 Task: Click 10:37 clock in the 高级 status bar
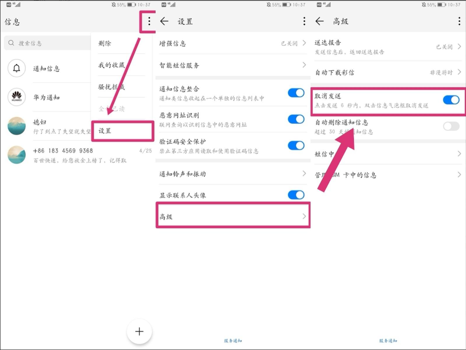(454, 5)
